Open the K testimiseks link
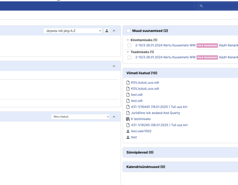This screenshot has width=238, height=185. tap(141, 119)
